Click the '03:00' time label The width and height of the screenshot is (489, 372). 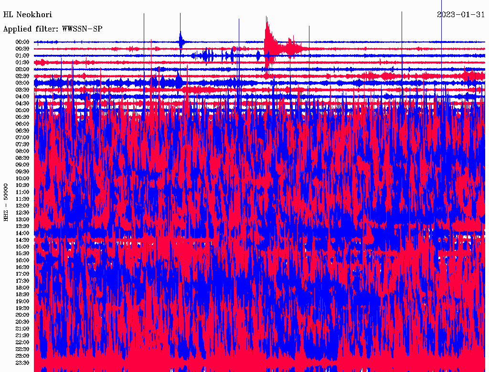coord(22,83)
